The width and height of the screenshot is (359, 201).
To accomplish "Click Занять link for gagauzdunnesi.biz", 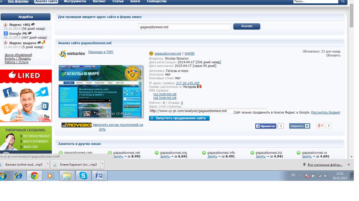I will click(261, 157).
